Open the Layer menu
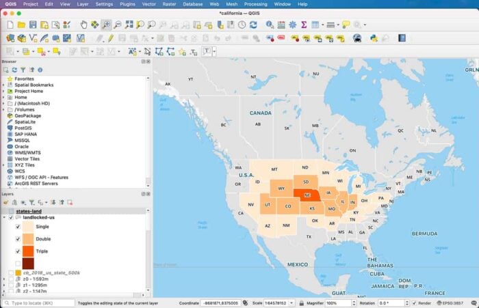The height and width of the screenshot is (308, 479). click(x=83, y=4)
